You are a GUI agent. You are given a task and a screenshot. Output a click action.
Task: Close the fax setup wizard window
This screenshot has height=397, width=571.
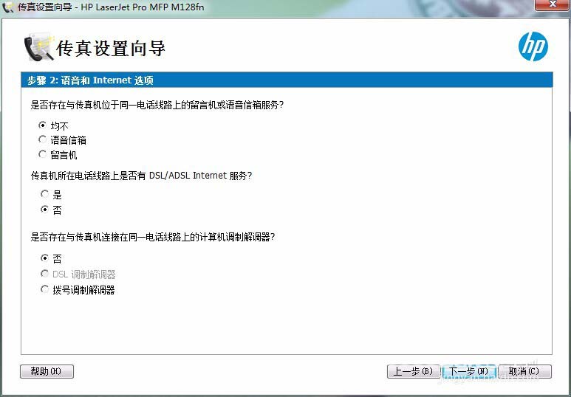(553, 4)
